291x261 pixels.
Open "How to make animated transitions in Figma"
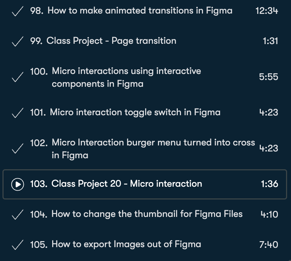(140, 11)
